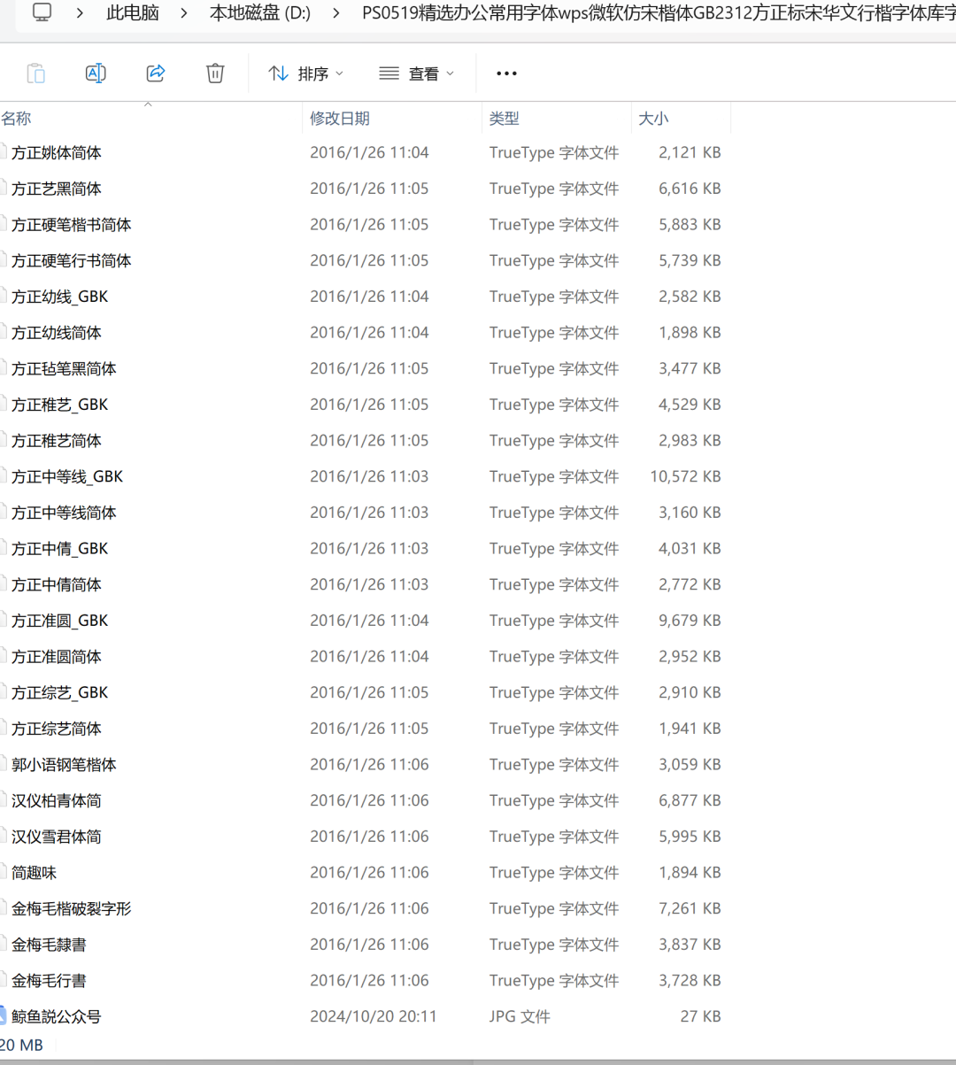This screenshot has height=1065, width=956.
Task: Click the Rename icon in the toolbar
Action: 96,73
